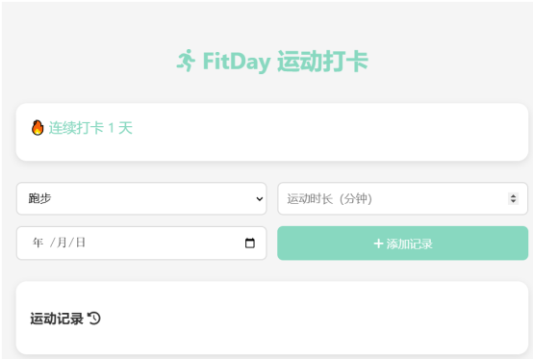Click the fire emoji in the streak card
This screenshot has height=359, width=533.
(38, 128)
